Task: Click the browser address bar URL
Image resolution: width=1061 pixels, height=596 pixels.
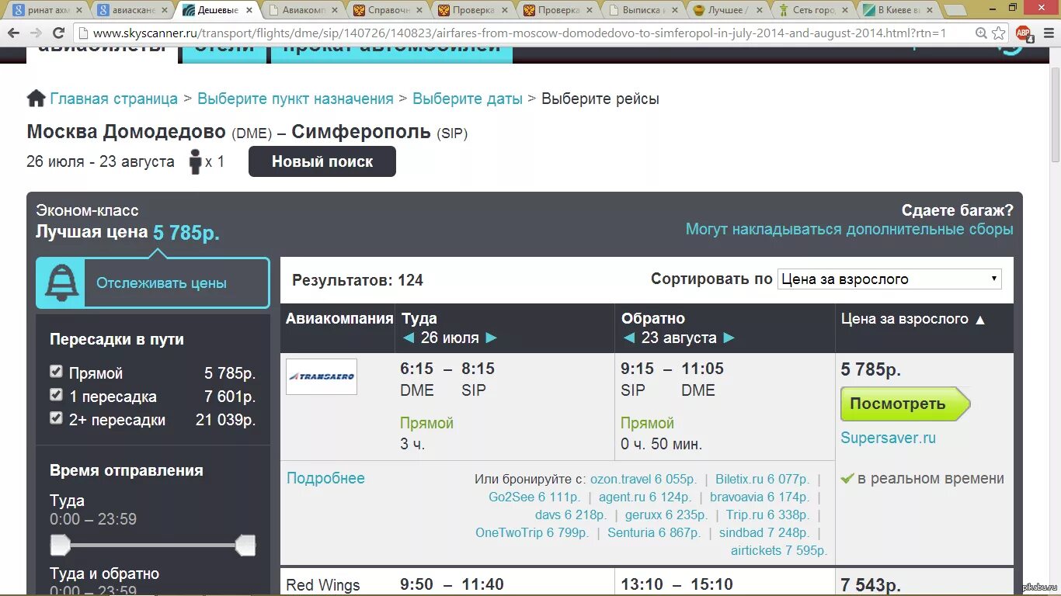Action: pos(519,33)
